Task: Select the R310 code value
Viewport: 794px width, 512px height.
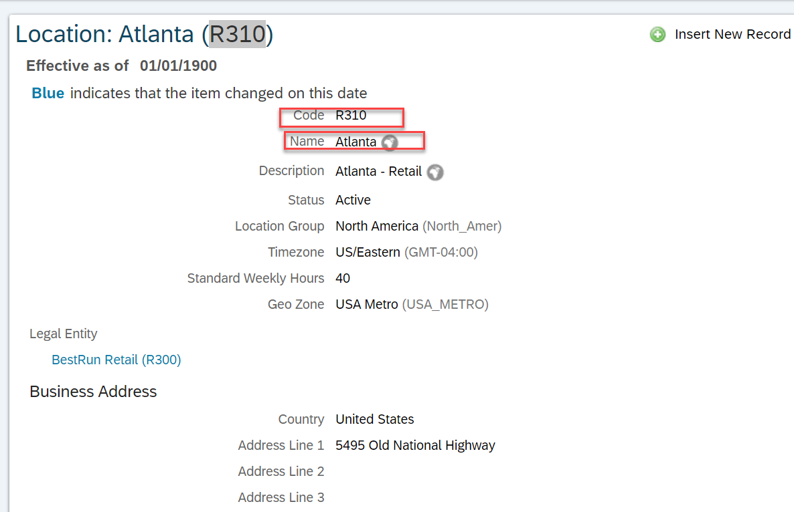Action: pyautogui.click(x=351, y=115)
